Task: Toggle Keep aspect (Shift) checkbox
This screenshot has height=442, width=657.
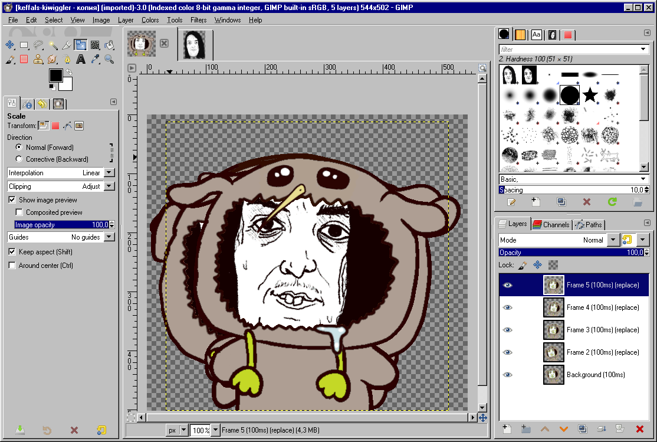Action: 12,251
